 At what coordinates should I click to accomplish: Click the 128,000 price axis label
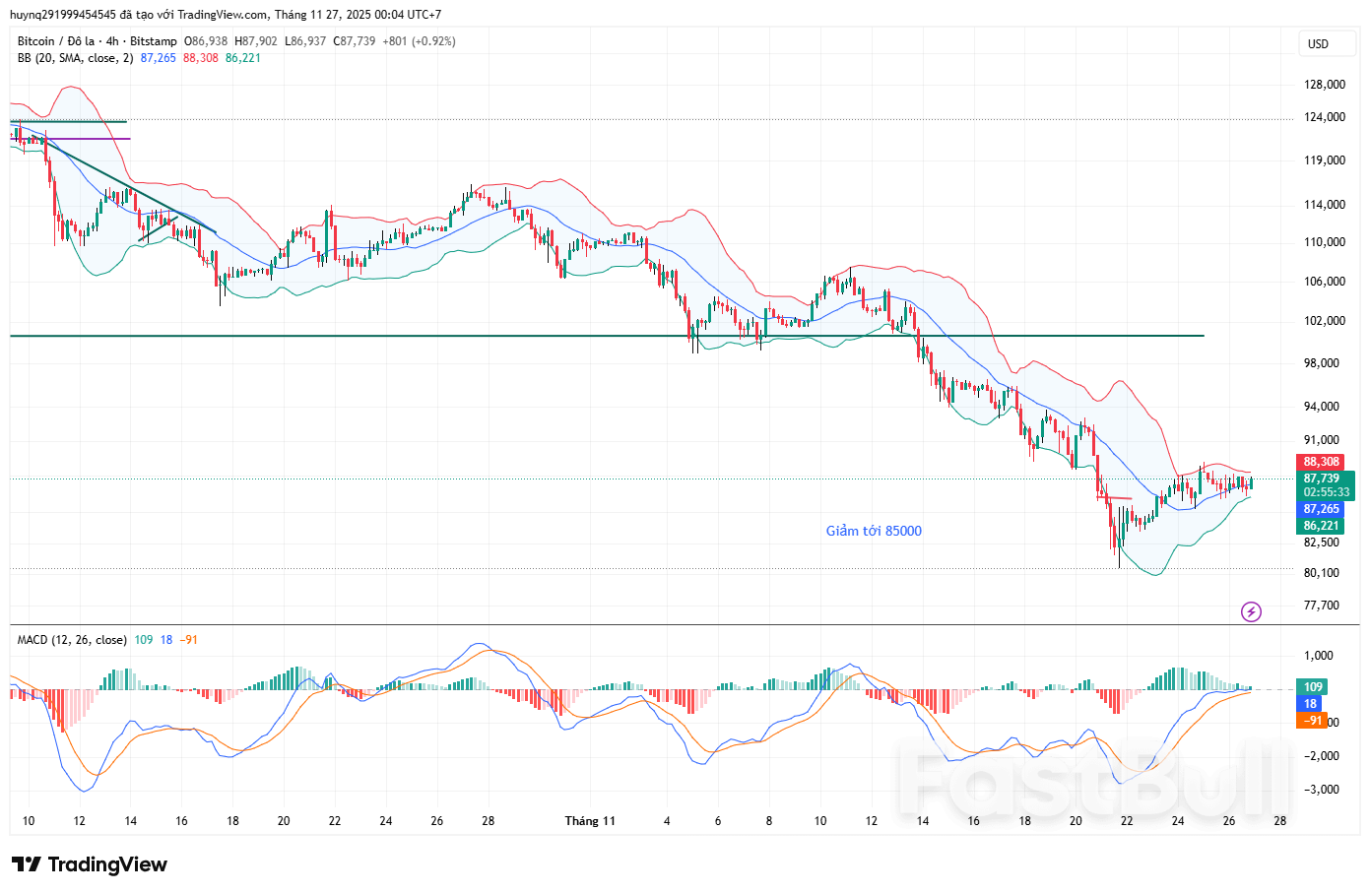[1324, 85]
